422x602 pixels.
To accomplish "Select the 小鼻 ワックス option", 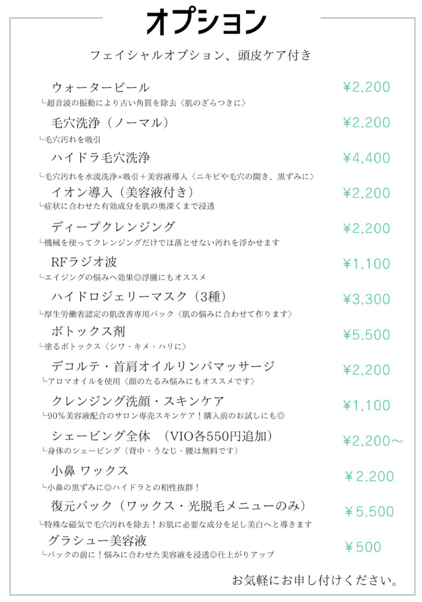I will (89, 470).
